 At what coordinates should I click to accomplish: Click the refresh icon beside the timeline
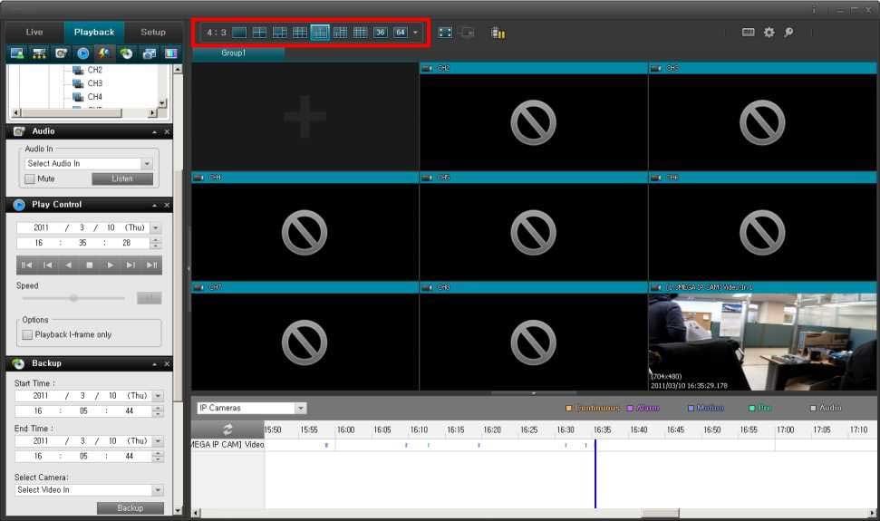227,429
